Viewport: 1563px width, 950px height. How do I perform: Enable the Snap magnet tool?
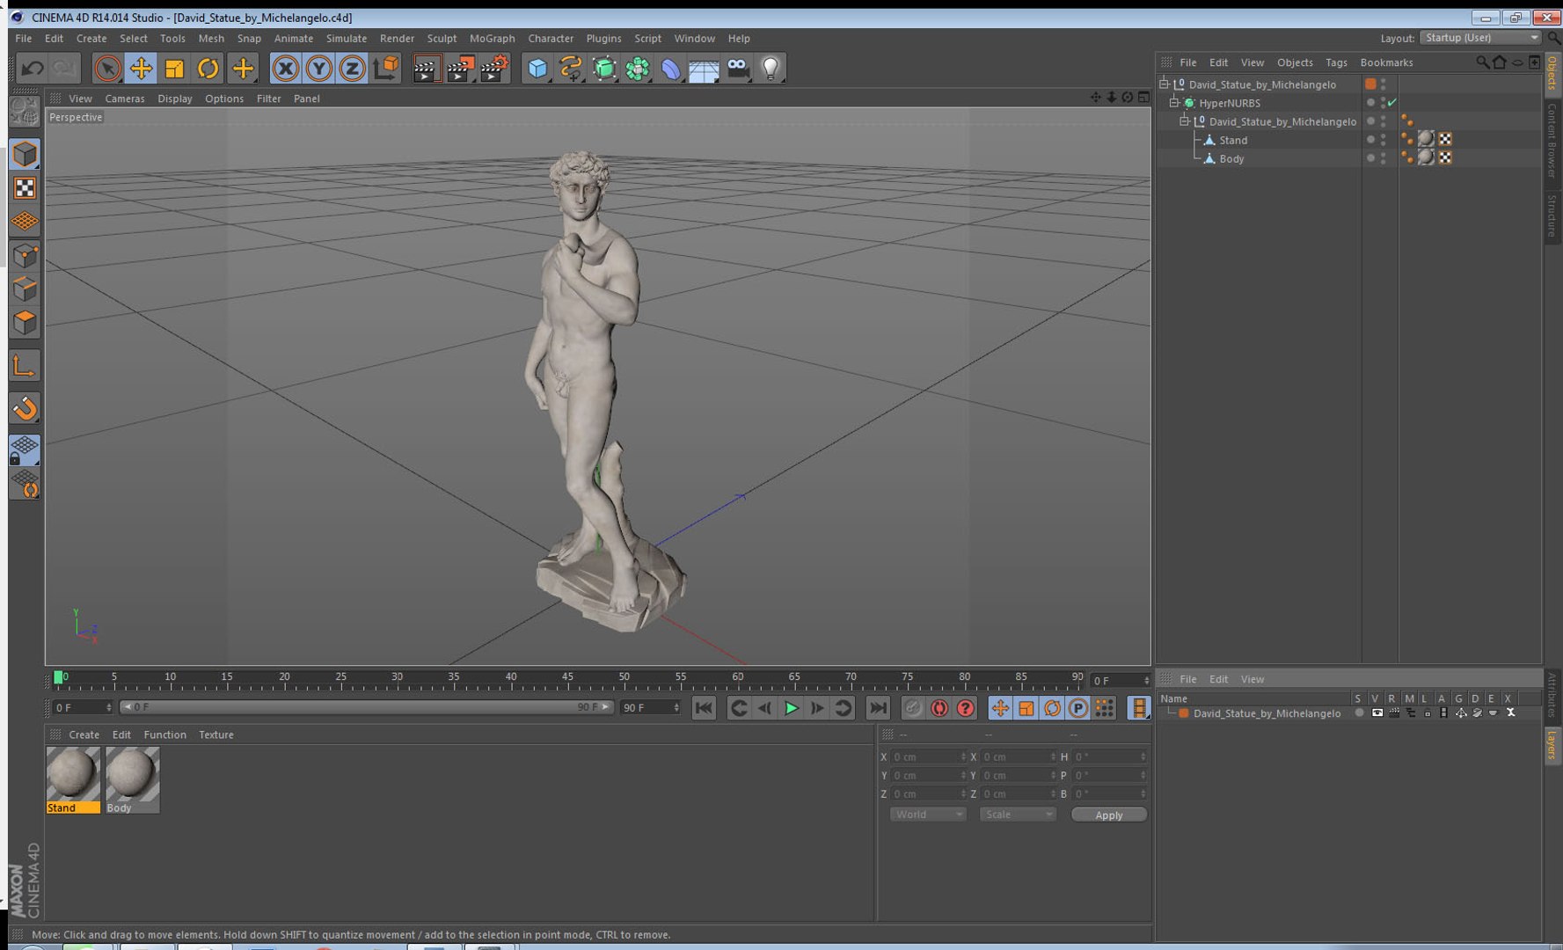[x=25, y=408]
